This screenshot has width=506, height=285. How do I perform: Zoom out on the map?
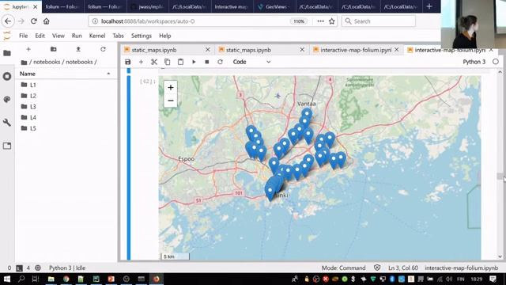(171, 101)
